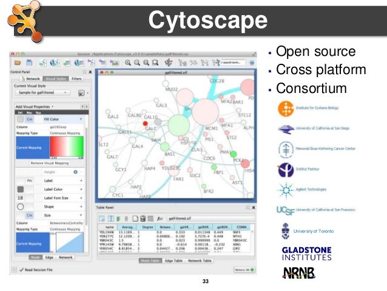Click Fill Color Cm mapping cell
Image resolution: width=387 pixels, height=291 pixels.
click(29, 119)
